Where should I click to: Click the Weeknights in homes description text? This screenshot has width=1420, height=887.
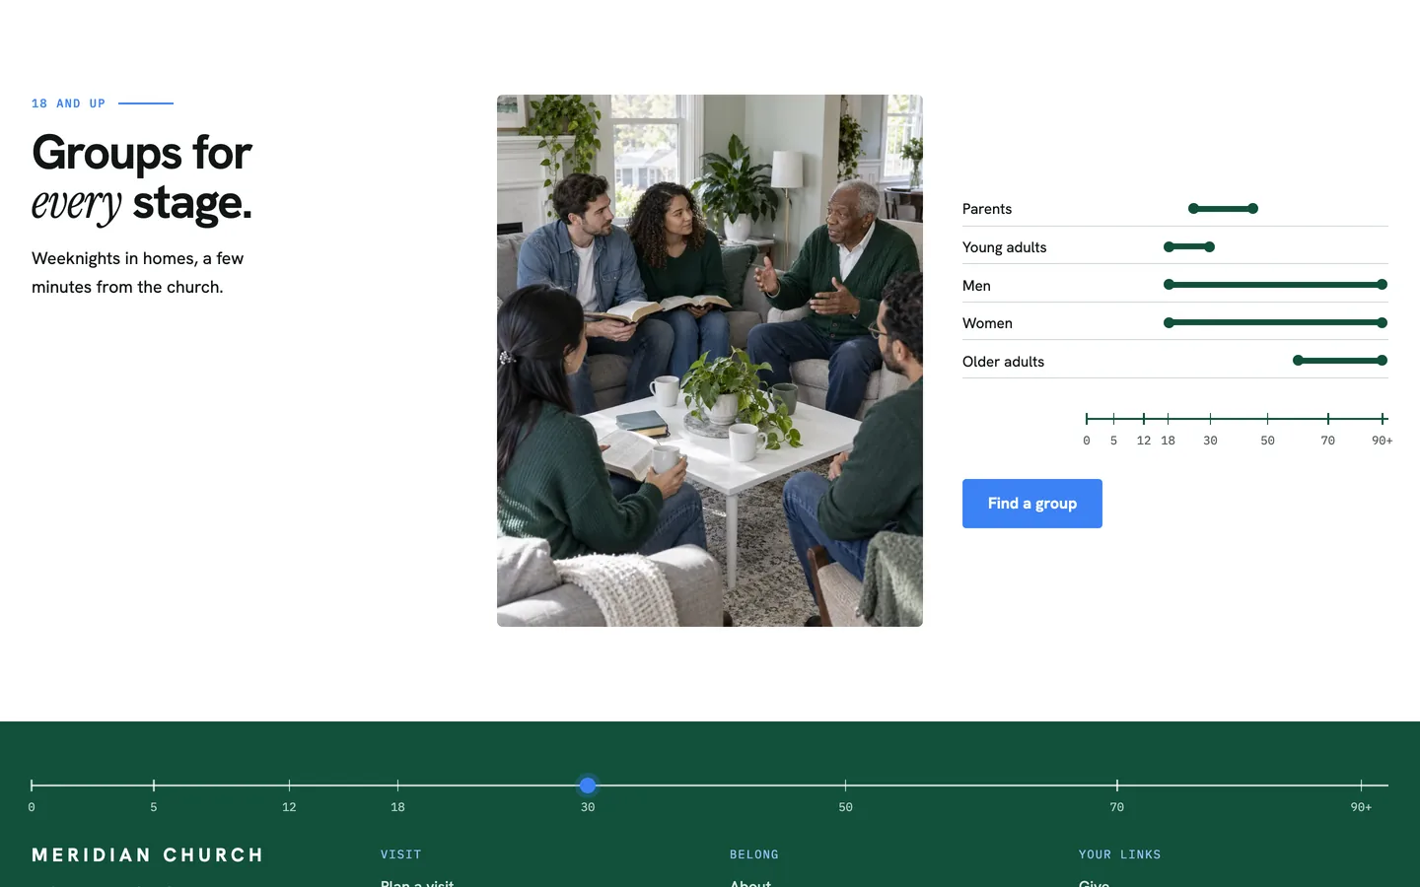[x=137, y=272]
